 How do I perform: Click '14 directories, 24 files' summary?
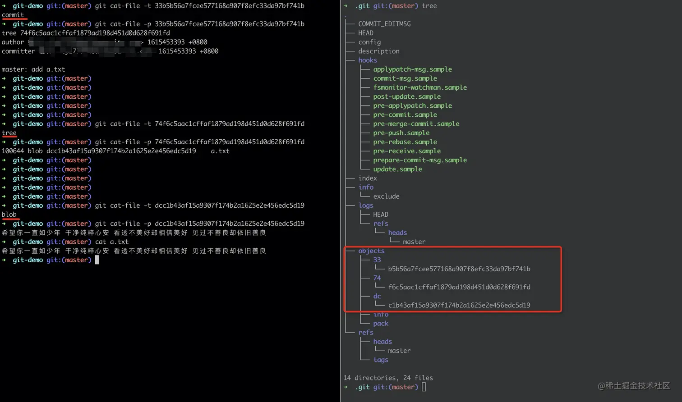(388, 378)
